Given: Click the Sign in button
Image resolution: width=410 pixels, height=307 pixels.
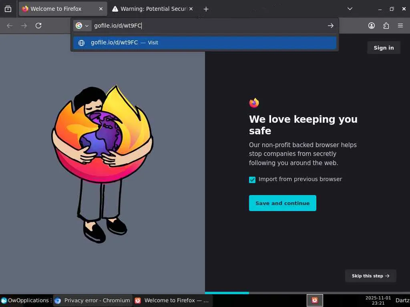Looking at the screenshot, I should (384, 48).
